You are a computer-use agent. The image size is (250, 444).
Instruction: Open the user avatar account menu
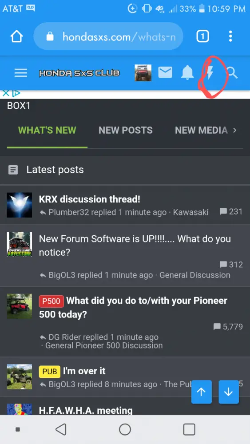pos(143,73)
